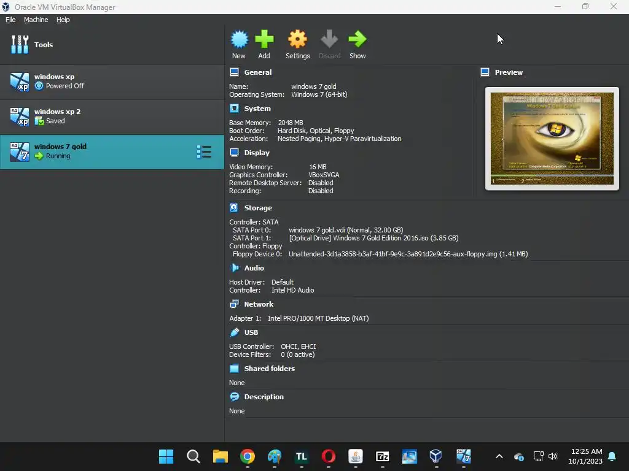The height and width of the screenshot is (471, 629).
Task: Click the General section heading
Action: [x=258, y=72]
